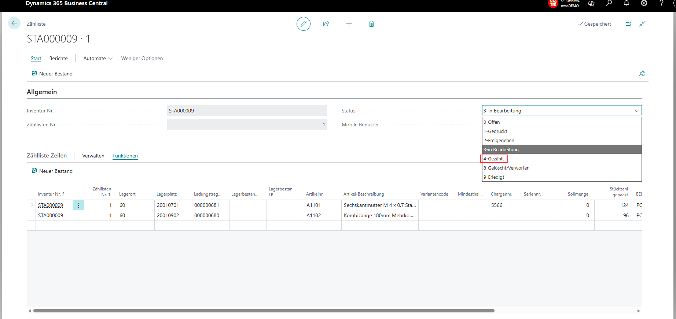
Task: Expand the Automate menu
Action: coord(98,58)
